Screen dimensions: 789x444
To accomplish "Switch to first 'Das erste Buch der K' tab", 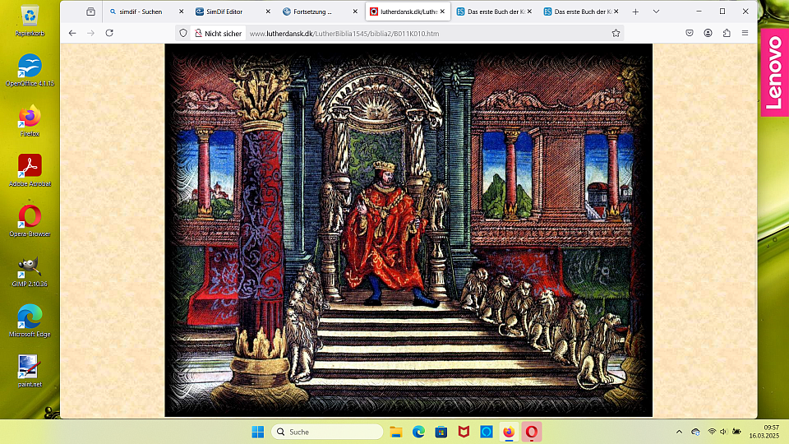I will click(491, 12).
